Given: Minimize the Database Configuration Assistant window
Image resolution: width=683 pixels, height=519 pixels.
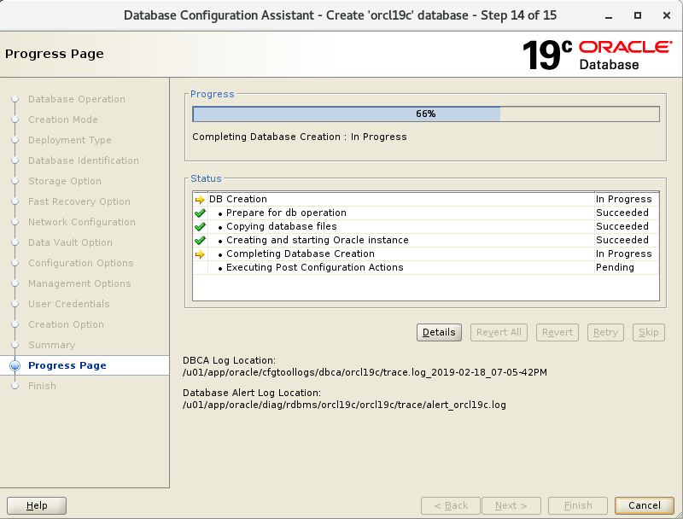Looking at the screenshot, I should pos(609,16).
